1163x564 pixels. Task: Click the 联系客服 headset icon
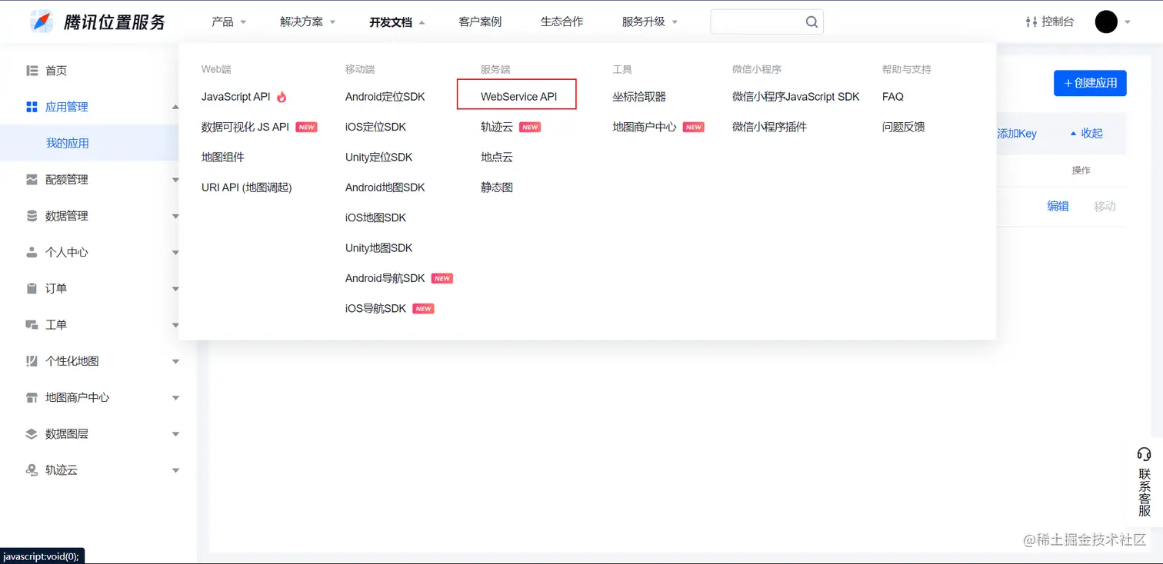pyautogui.click(x=1145, y=454)
